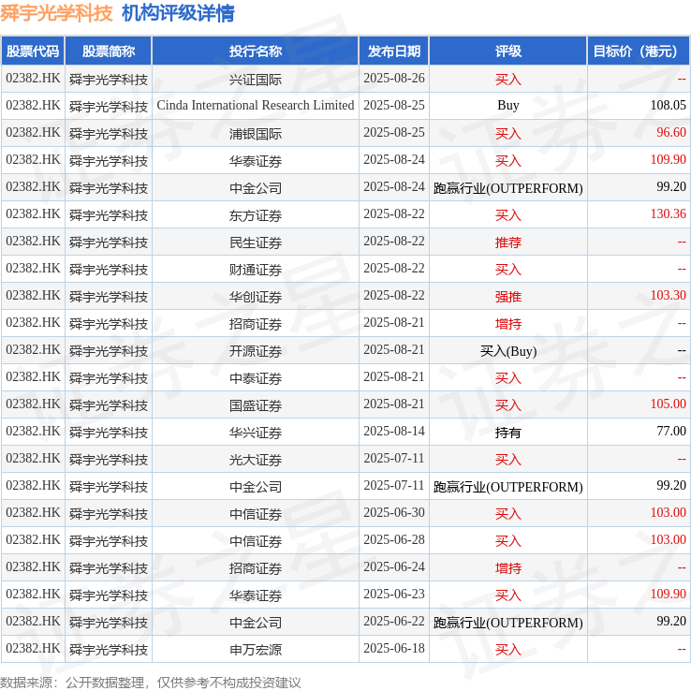
Task: Select the 光大证券 cell
Action: (256, 459)
